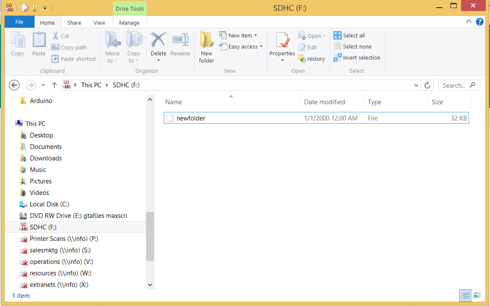This screenshot has height=306, width=490.
Task: Switch to Details view at bottom right
Action: pos(465,295)
